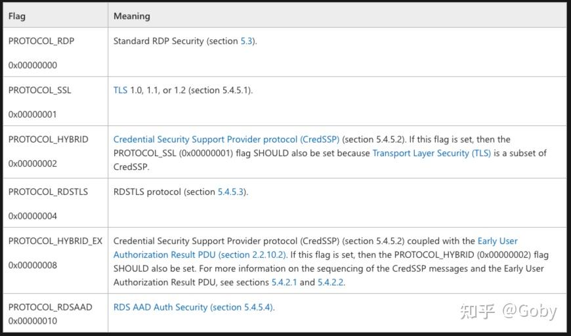This screenshot has width=571, height=336.
Task: Click the PROTOCOL_HYBRID_EX flag name
Action: pyautogui.click(x=55, y=241)
